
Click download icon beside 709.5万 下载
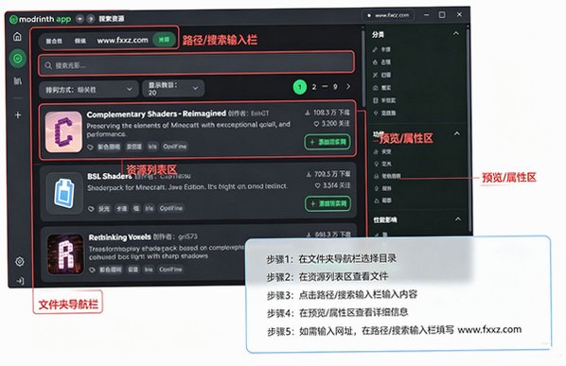click(309, 175)
